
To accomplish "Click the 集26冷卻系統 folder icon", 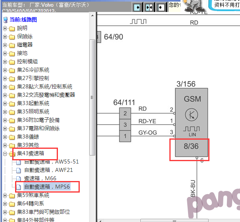I will pyautogui.click(x=12, y=70).
